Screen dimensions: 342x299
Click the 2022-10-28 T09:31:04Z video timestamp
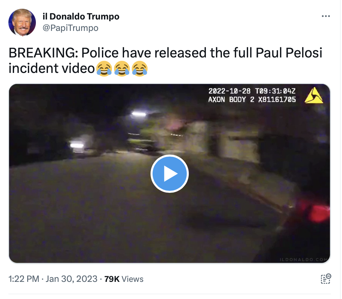click(252, 91)
